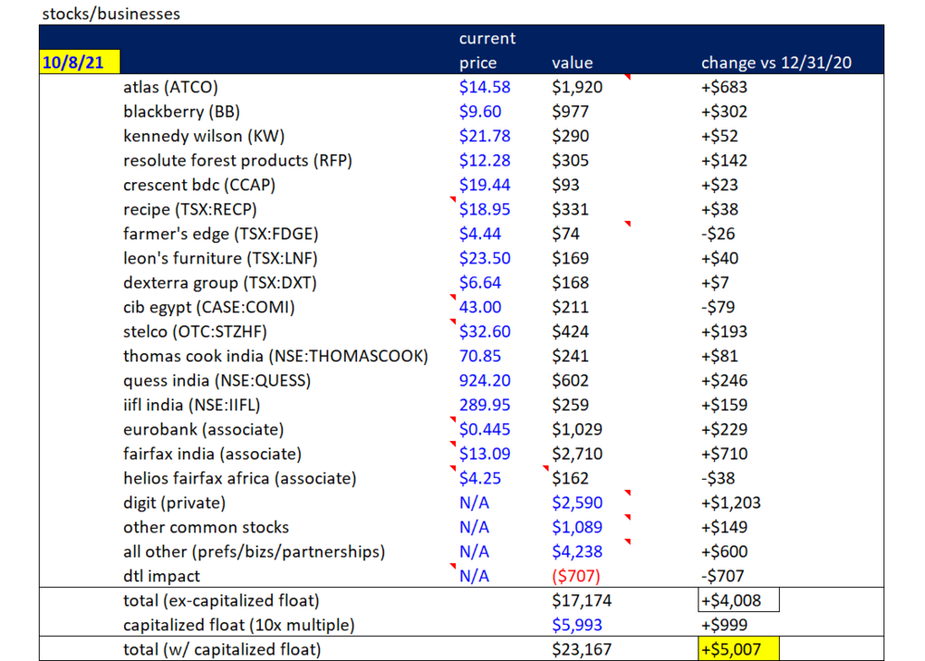Click the capitalized float value $5,993
Screen dimensions: 925x661
pos(577,625)
